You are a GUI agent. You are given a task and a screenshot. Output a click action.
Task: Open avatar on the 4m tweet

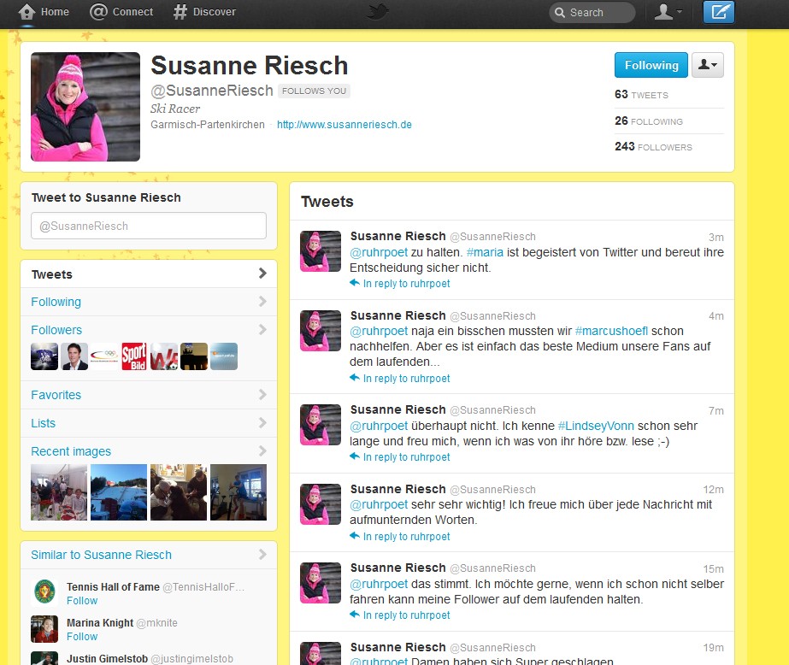click(x=321, y=331)
